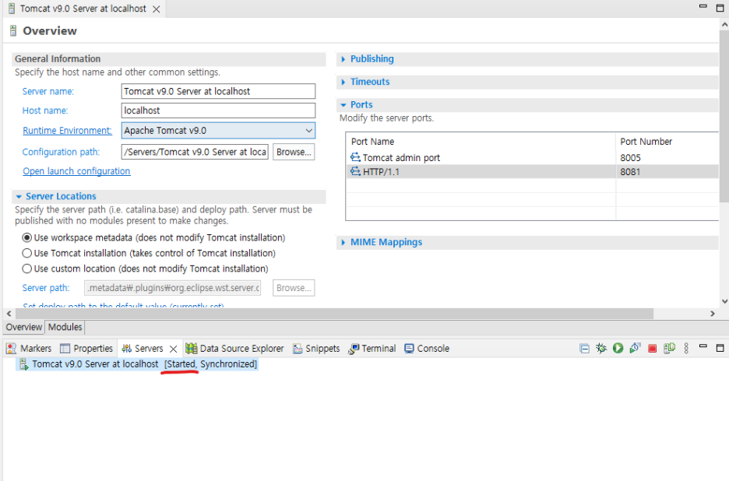
Task: Collapse the Ports section
Action: pyautogui.click(x=343, y=105)
